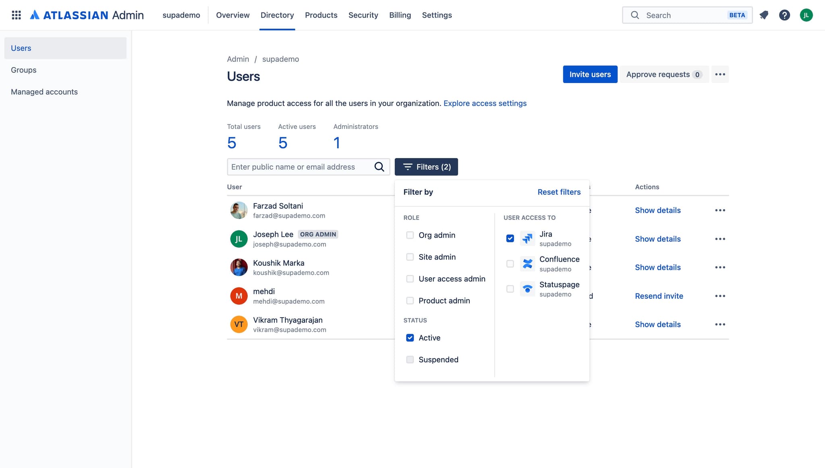The image size is (825, 468).
Task: Check the Suspended status filter
Action: [x=410, y=360]
